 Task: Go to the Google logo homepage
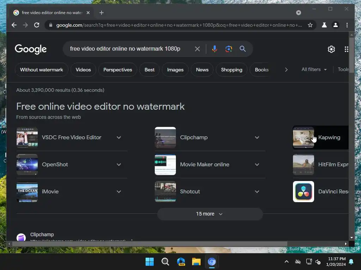pyautogui.click(x=31, y=49)
